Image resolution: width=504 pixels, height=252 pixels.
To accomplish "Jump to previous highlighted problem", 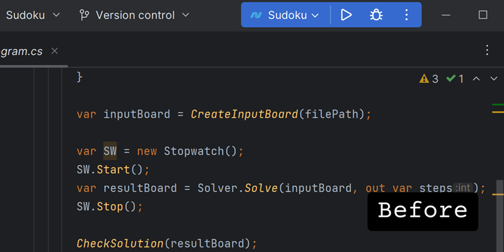I will click(476, 79).
